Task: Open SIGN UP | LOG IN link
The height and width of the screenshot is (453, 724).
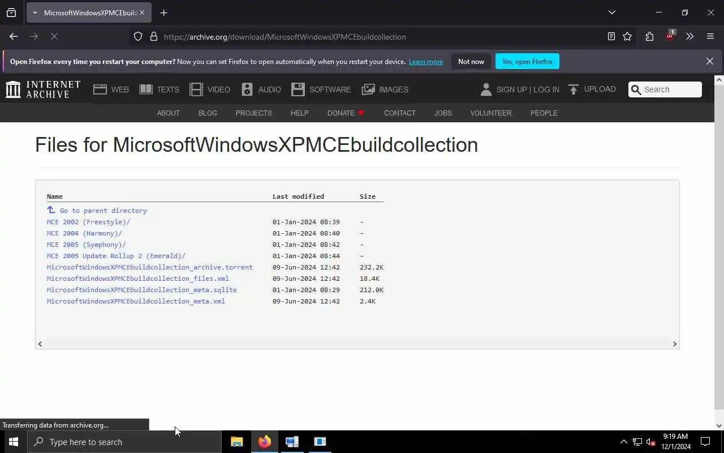Action: point(528,89)
